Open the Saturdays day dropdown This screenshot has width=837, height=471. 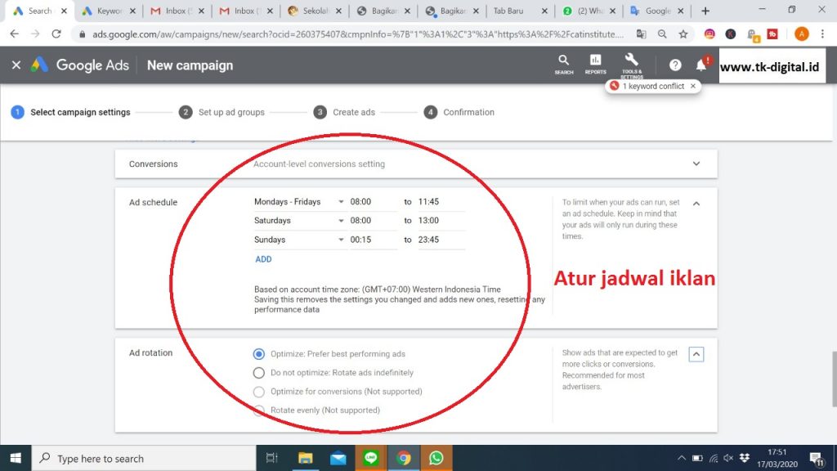point(299,221)
